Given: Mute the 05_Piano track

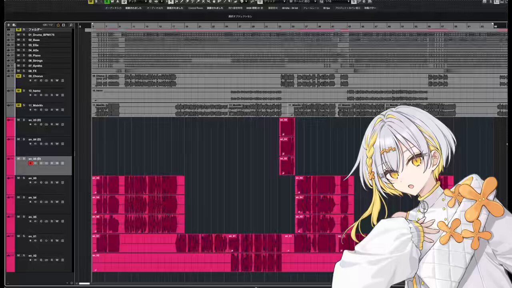Looking at the screenshot, I should coord(18,55).
